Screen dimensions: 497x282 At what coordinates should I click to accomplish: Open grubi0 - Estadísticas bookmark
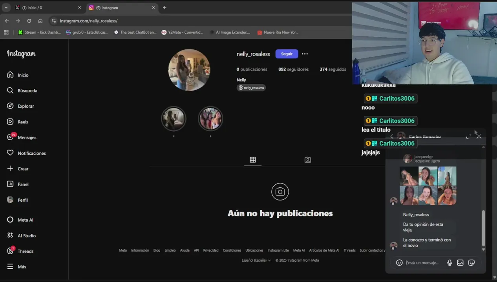click(x=87, y=32)
